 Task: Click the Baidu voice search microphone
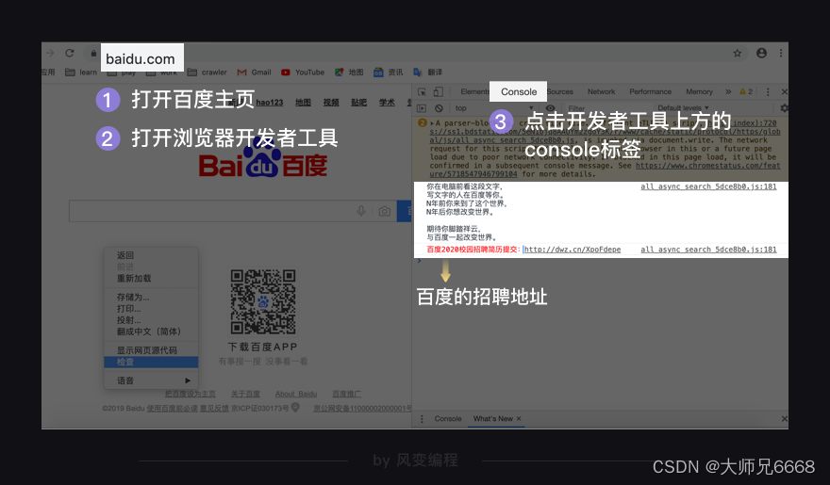361,211
